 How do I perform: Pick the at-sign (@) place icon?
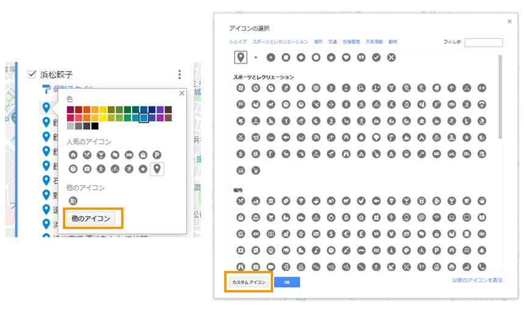pyautogui.click(x=422, y=218)
